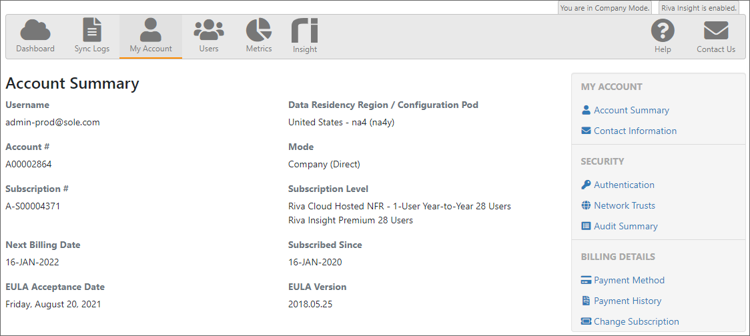Click the EULA version 2018.05.25
Screen dimensions: 750x336
click(310, 305)
